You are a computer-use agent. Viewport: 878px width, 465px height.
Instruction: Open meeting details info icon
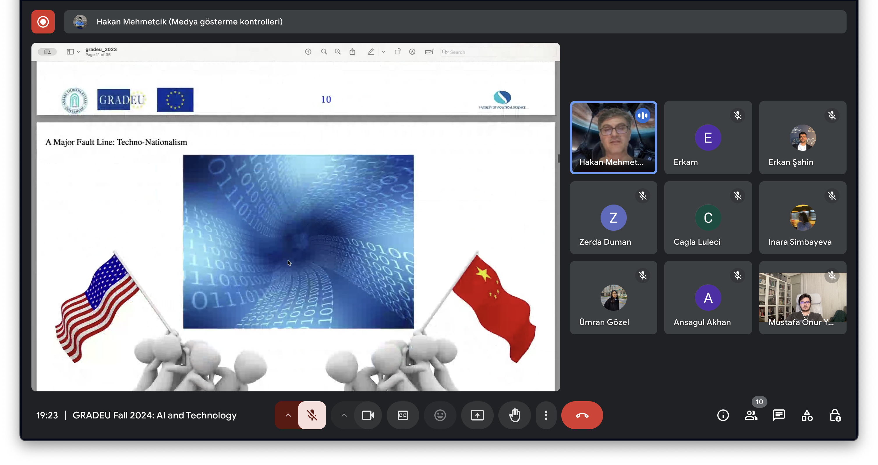point(723,415)
